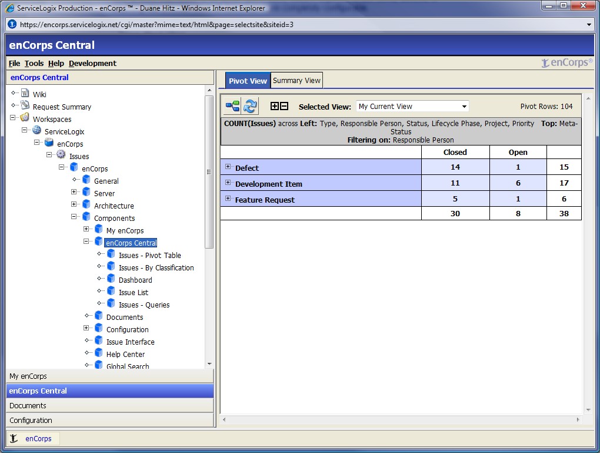Open the address bar dropdown arrow

(x=589, y=25)
